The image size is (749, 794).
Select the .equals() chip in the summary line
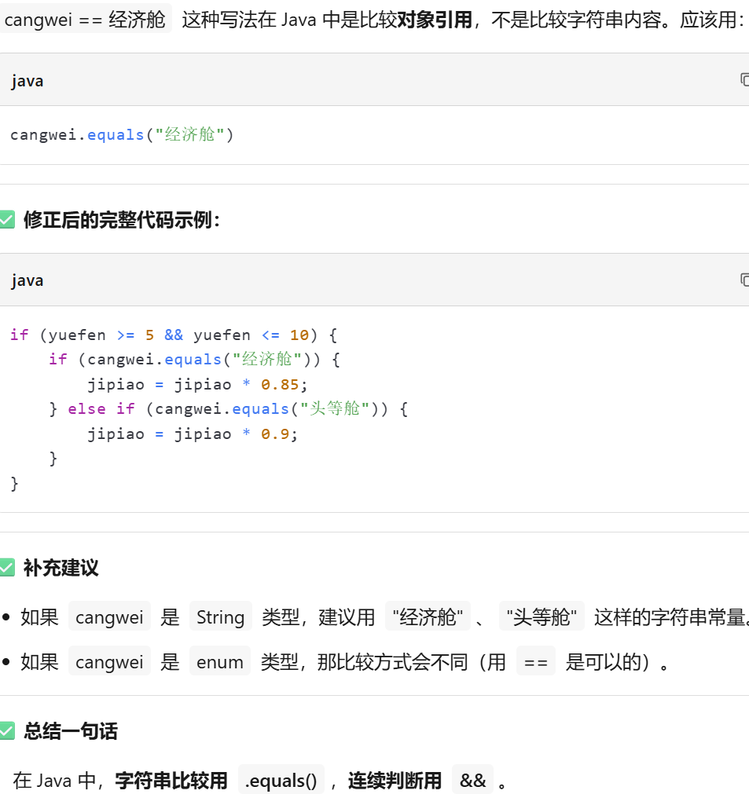click(281, 779)
